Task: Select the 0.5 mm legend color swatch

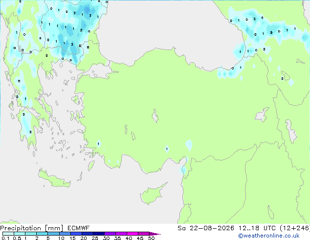Action: point(20,234)
